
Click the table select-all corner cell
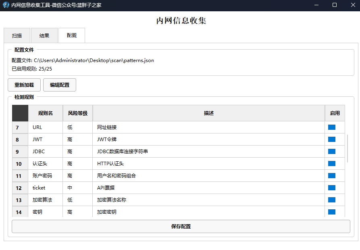(x=20, y=113)
